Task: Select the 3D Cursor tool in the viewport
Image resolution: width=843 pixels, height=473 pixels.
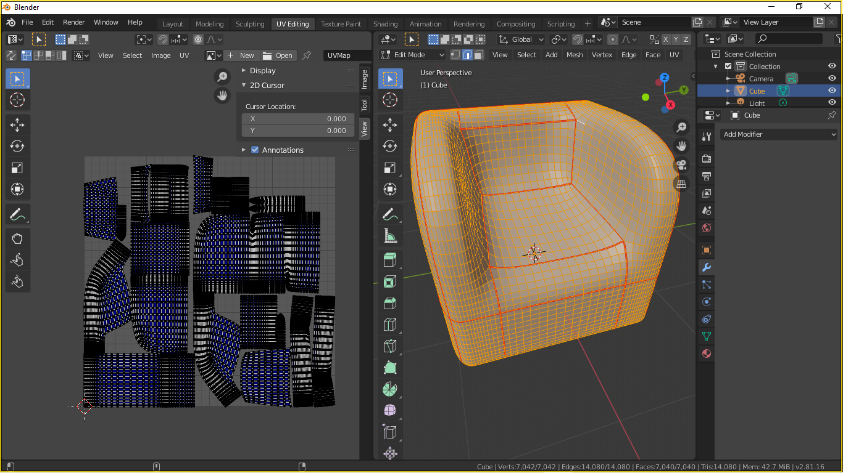Action: tap(390, 100)
